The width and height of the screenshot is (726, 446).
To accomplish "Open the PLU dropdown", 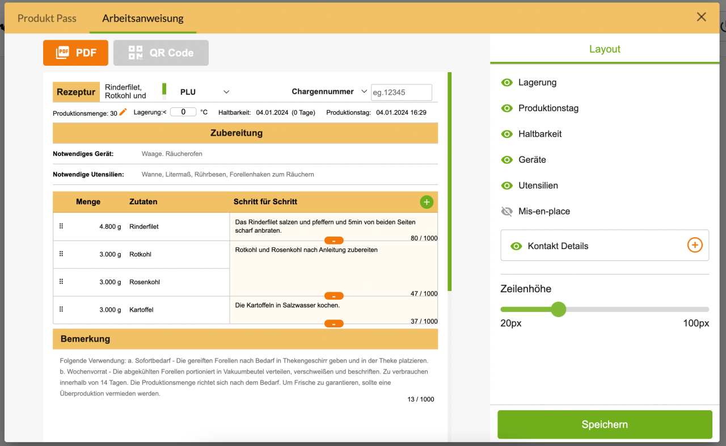I will [x=226, y=91].
